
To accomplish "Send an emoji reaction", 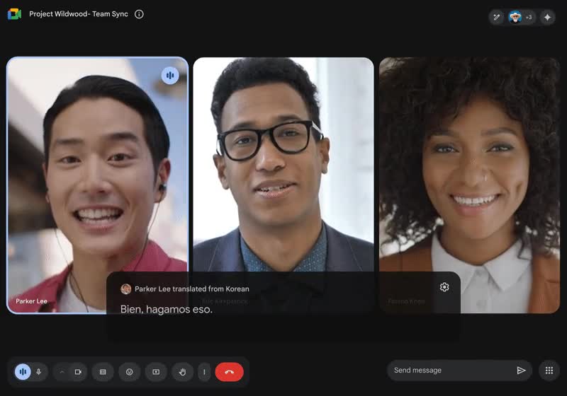I will 130,372.
